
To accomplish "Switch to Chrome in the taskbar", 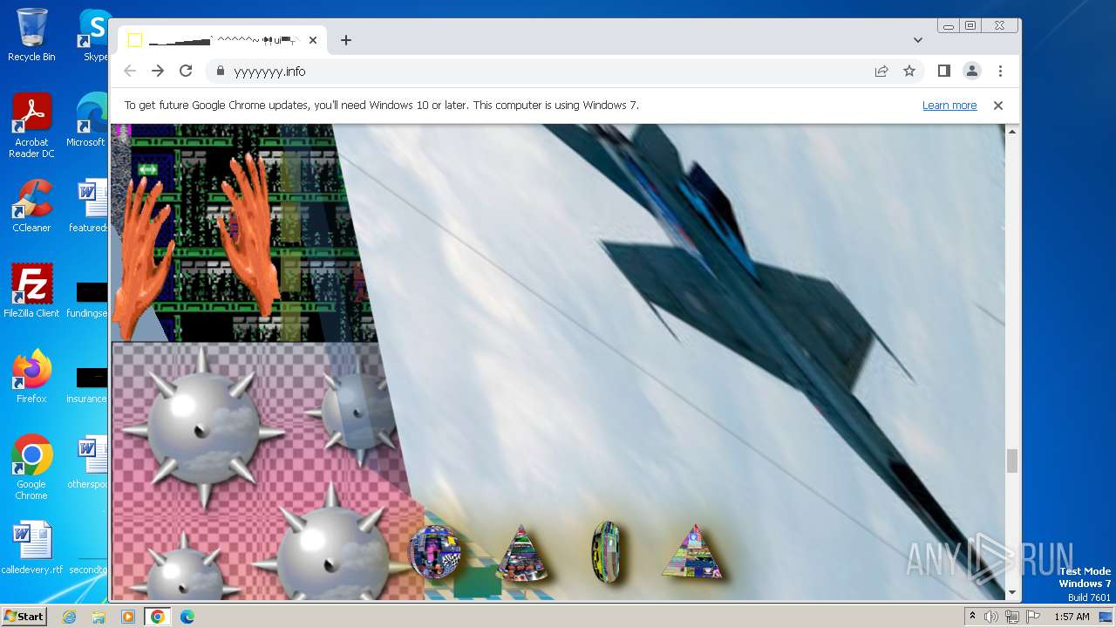I will point(158,617).
